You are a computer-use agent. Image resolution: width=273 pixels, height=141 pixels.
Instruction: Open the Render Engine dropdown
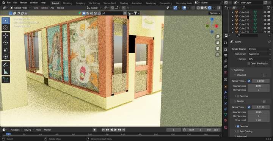tap(259, 49)
